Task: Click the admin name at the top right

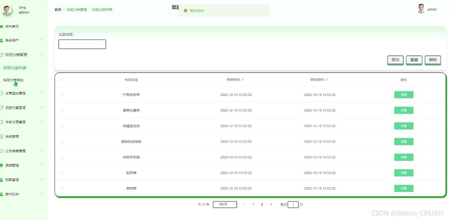Action: coord(432,9)
